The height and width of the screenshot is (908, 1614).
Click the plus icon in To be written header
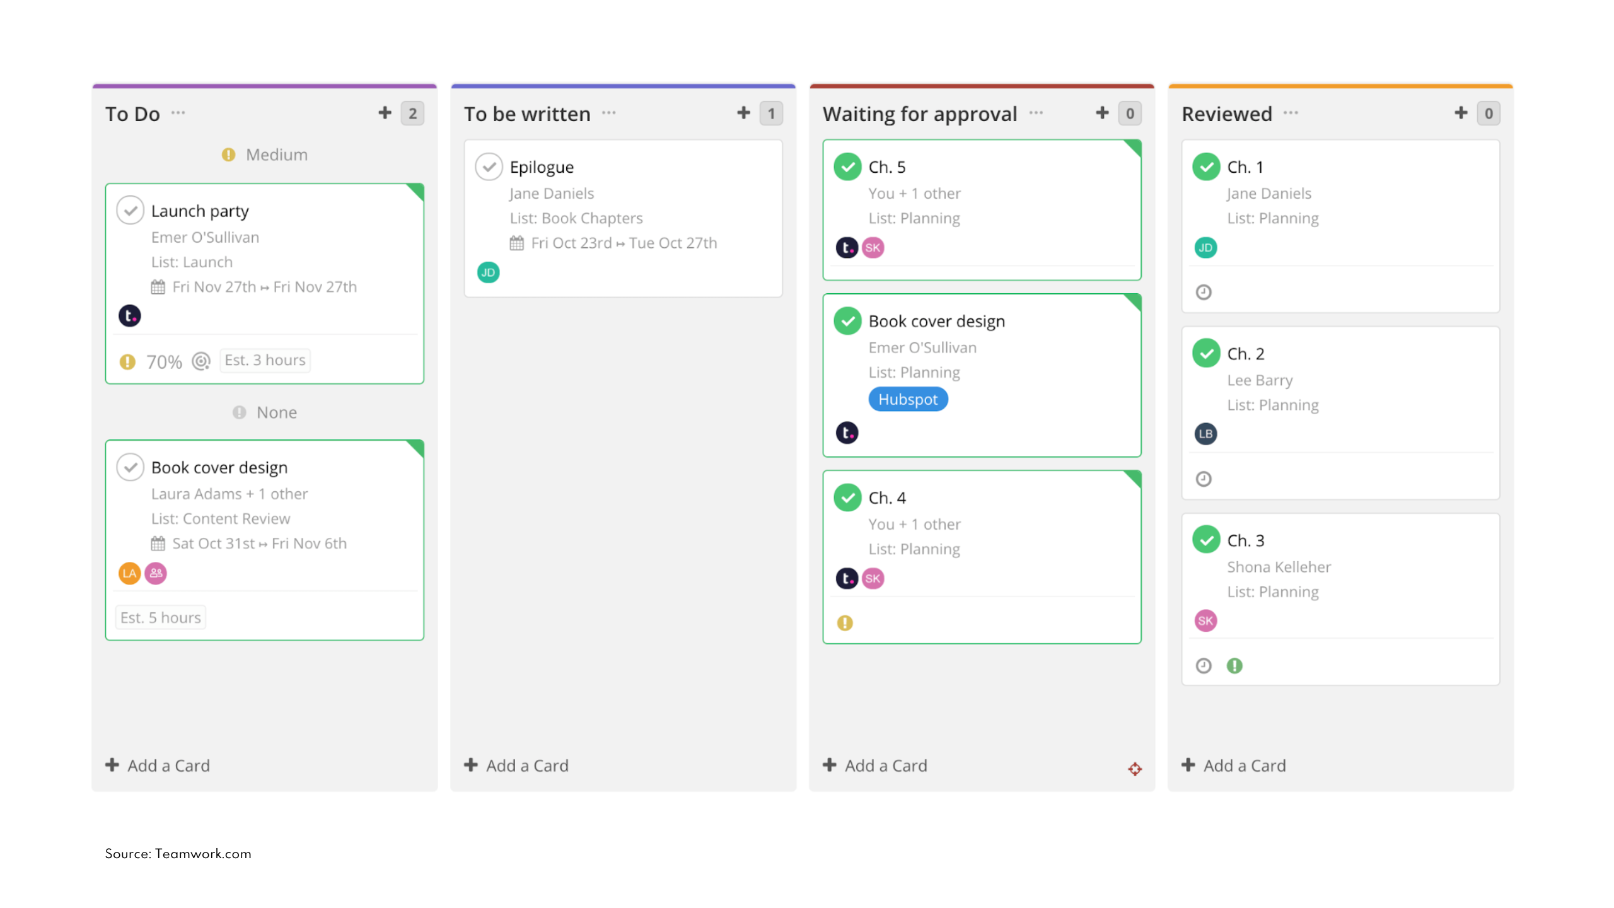coord(743,113)
